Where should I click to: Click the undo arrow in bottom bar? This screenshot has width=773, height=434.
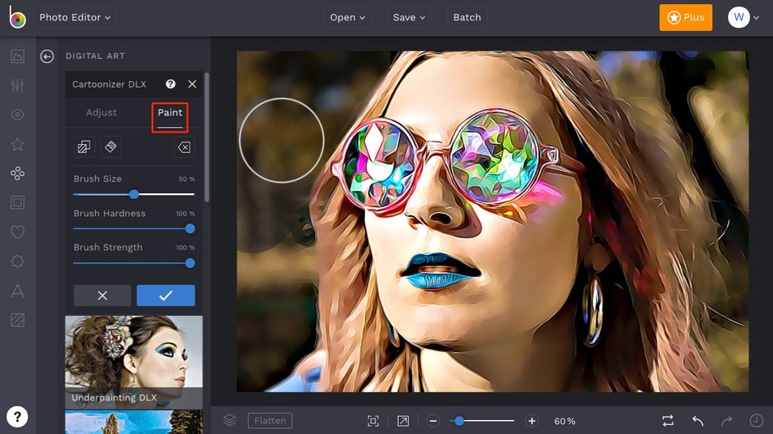(x=698, y=421)
